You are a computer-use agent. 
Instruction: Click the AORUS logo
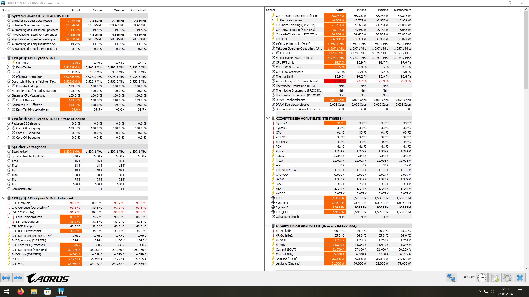point(48,278)
